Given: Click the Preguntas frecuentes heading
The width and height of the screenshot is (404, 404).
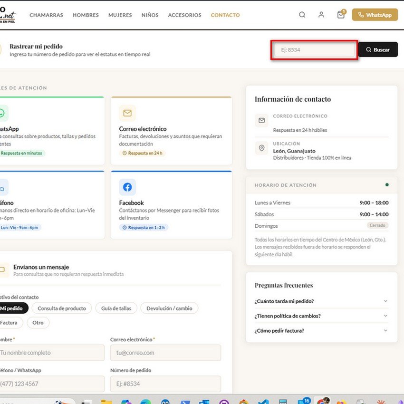Looking at the screenshot, I should pos(284,285).
